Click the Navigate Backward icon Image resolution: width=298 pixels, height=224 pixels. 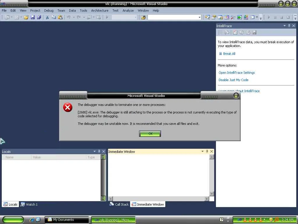[x=89, y=17]
